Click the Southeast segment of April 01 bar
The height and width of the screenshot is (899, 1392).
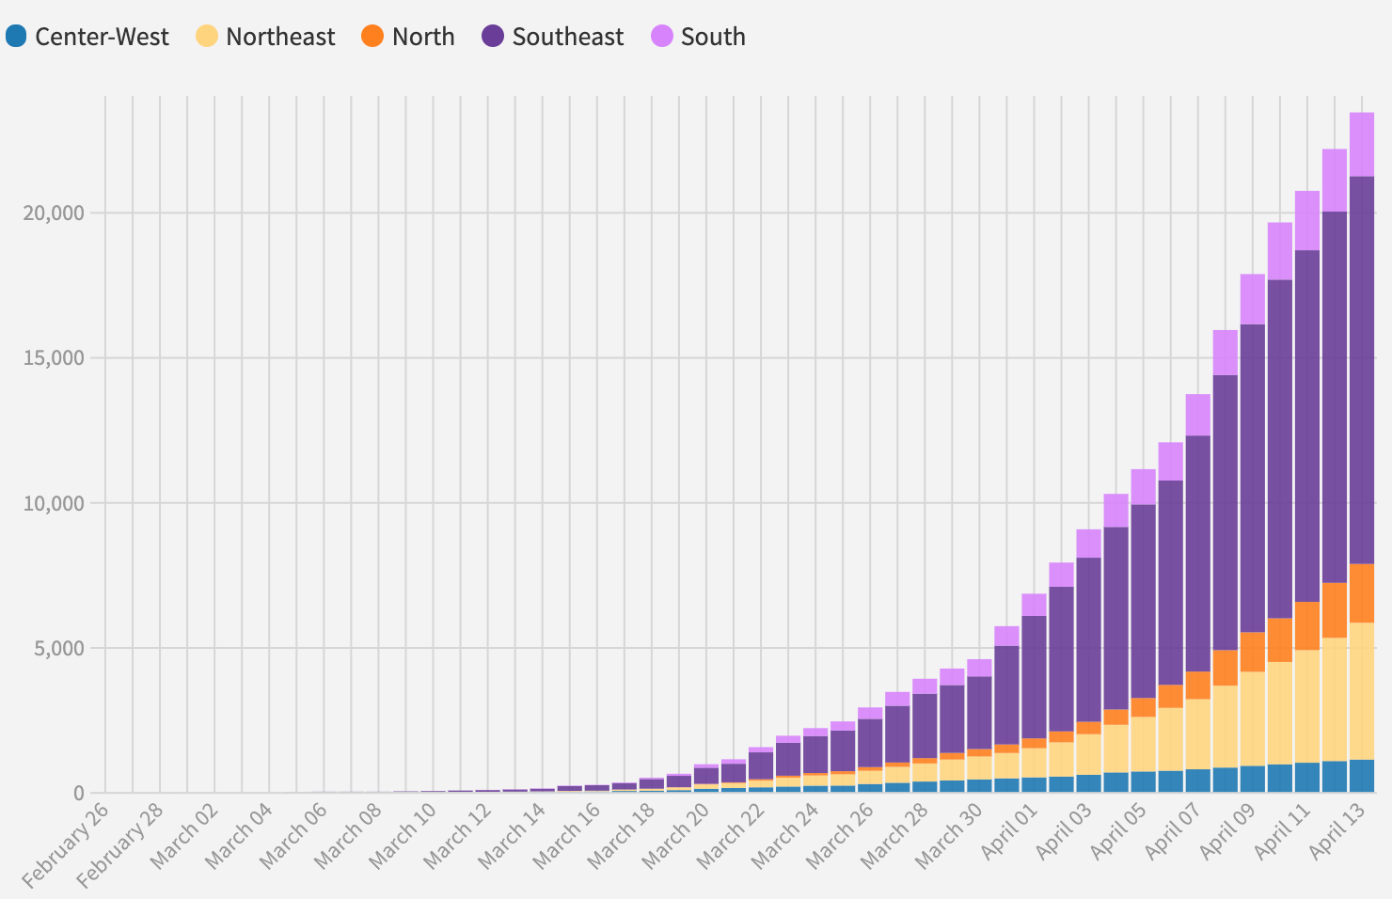(x=1034, y=677)
